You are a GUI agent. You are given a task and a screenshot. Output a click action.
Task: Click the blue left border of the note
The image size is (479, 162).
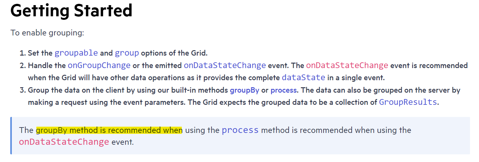pos(11,136)
